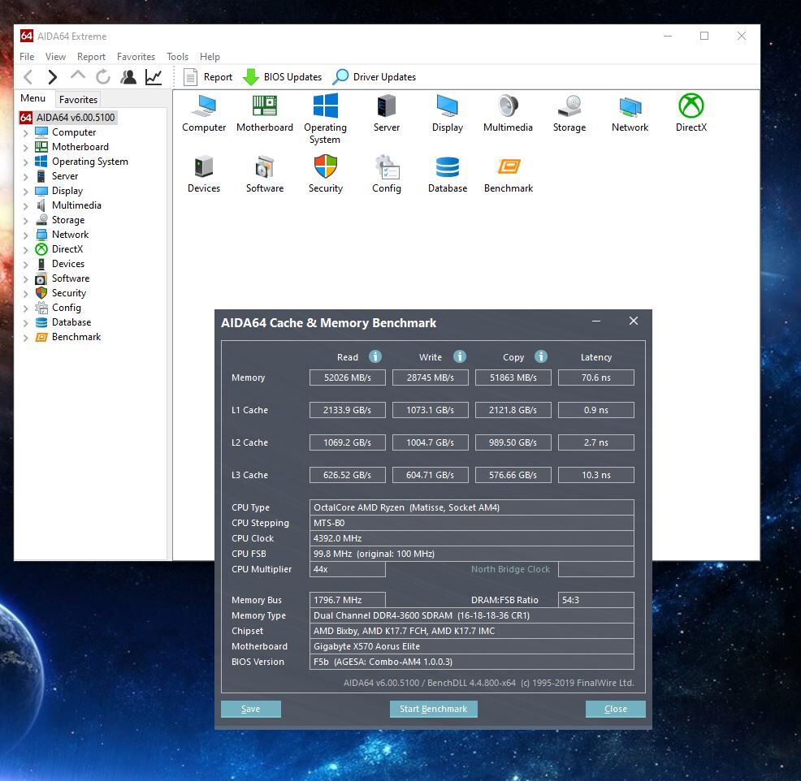Screen dimensions: 801x781
Task: Select AIDA64 v6.00.5100 root tree item
Action: pos(67,118)
